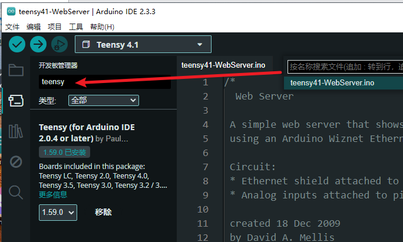The height and width of the screenshot is (242, 403).
Task: Click the Arduino IDE logo in title bar
Action: tap(11, 11)
